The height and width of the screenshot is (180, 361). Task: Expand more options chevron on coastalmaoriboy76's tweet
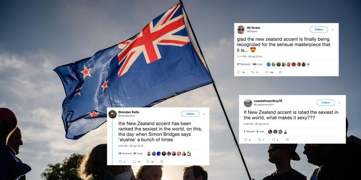339,103
